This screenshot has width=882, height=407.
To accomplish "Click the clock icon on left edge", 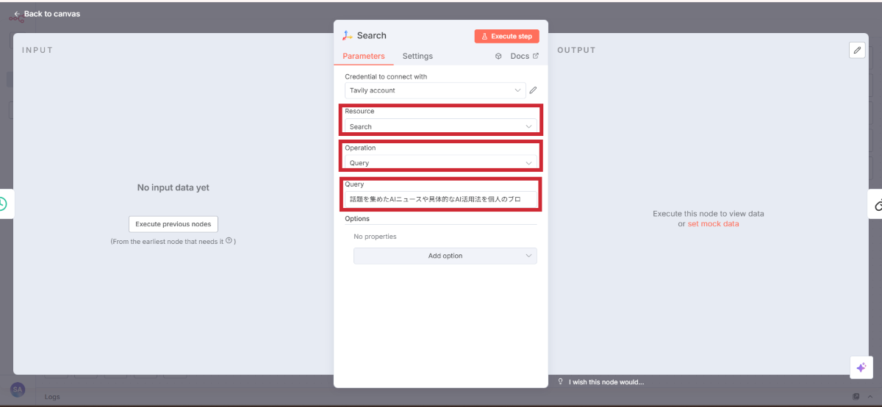I will click(3, 204).
